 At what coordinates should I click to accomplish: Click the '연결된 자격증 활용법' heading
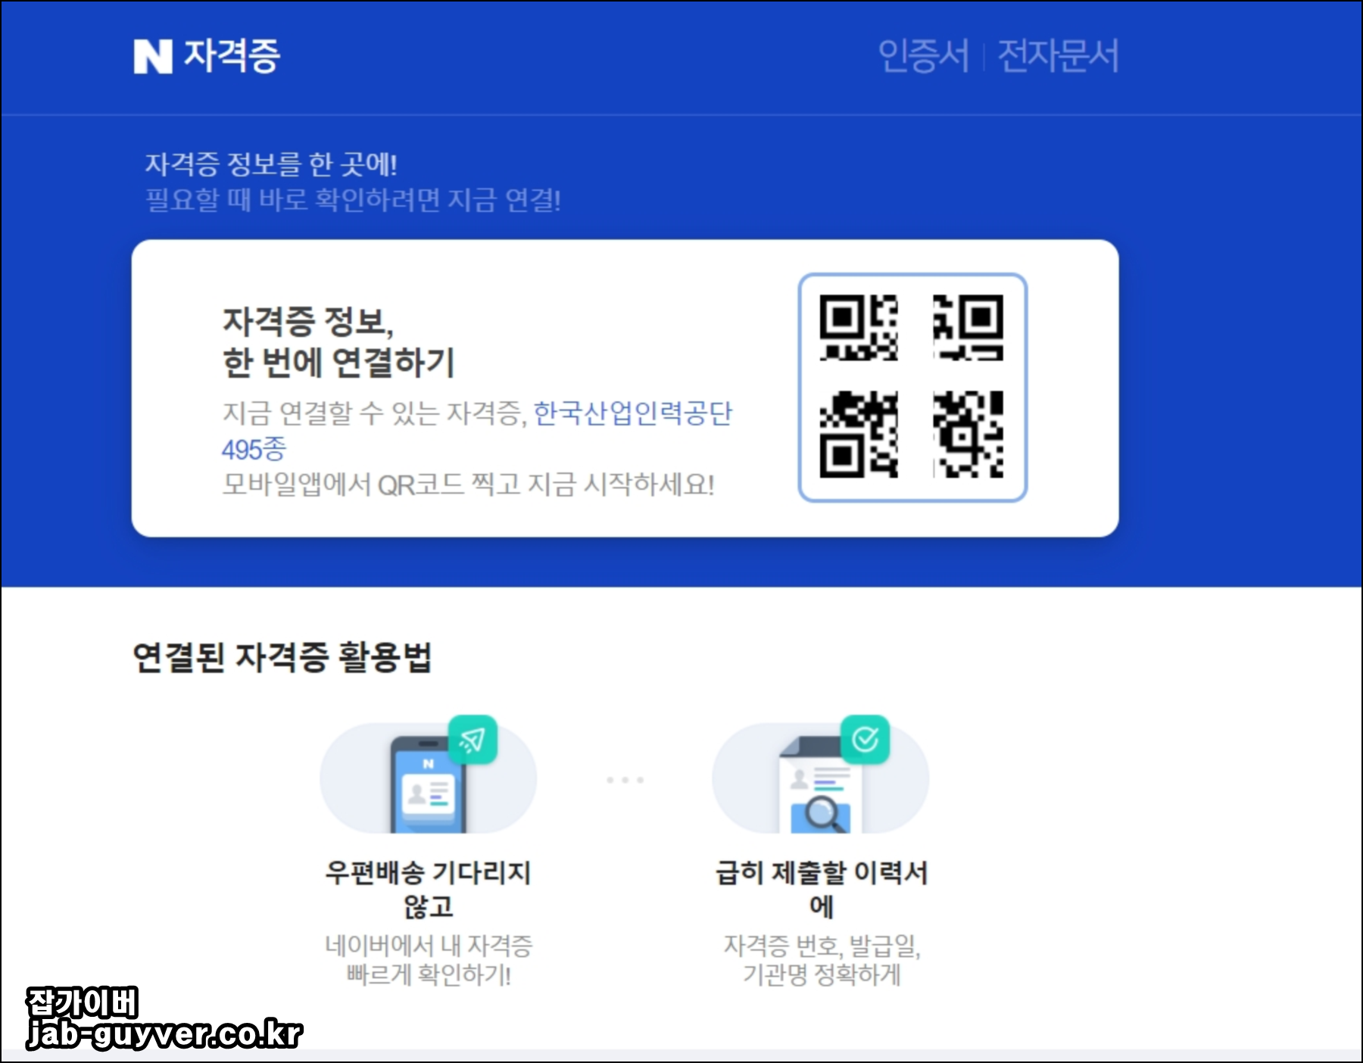point(282,656)
